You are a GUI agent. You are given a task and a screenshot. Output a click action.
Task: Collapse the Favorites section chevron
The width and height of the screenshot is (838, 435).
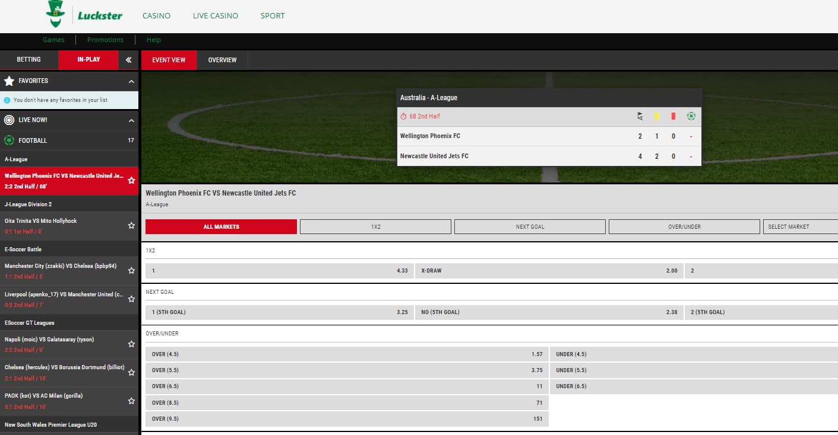[131, 81]
